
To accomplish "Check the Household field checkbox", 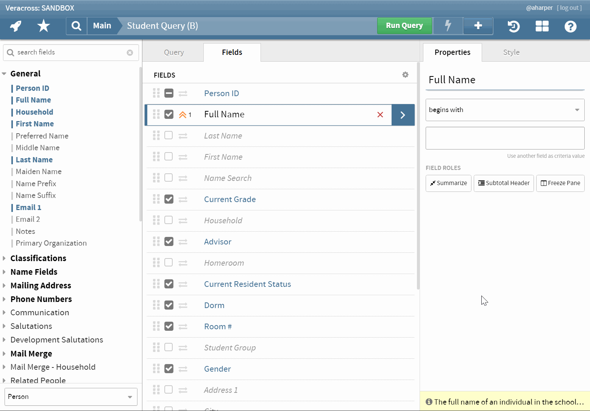I will tap(169, 220).
